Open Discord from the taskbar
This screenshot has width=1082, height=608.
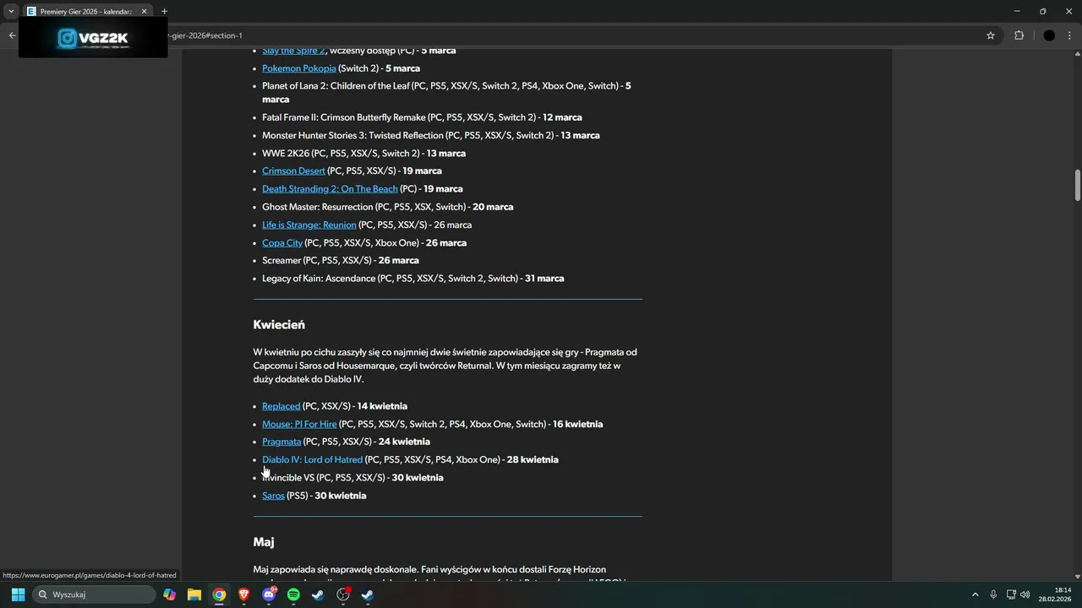pyautogui.click(x=269, y=594)
